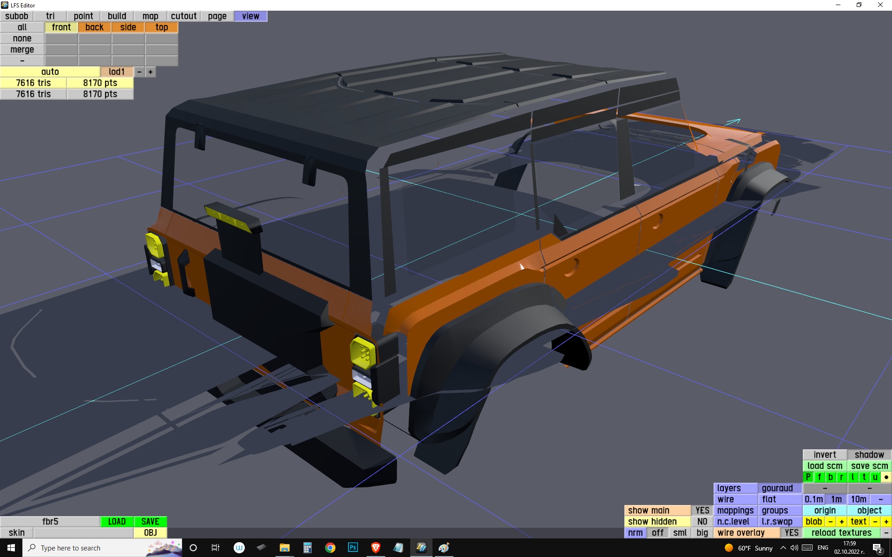Screen dimensions: 892x557
Task: Open Chrome from the taskbar
Action: pyautogui.click(x=330, y=548)
